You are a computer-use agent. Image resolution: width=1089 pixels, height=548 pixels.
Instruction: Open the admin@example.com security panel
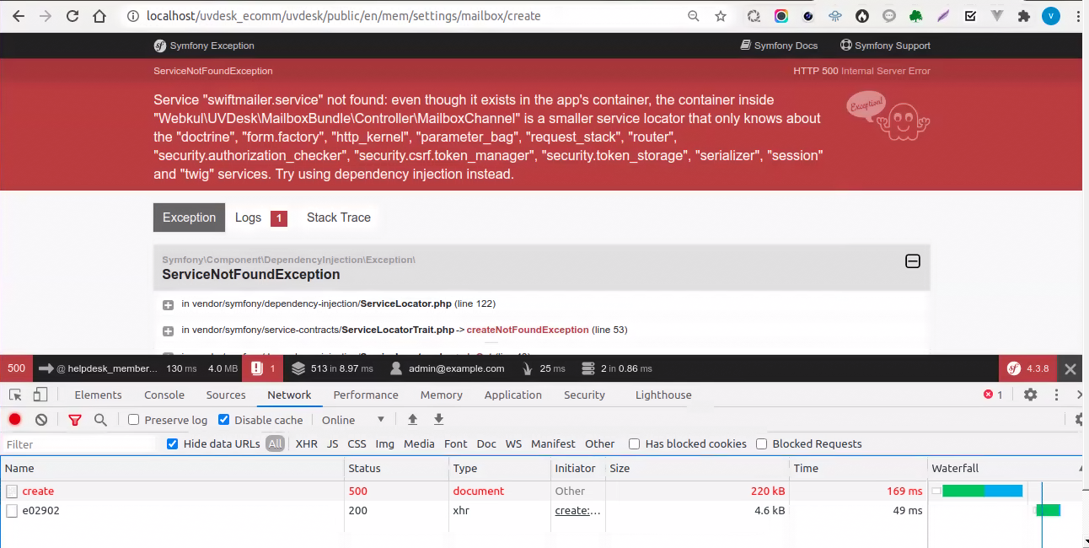448,368
